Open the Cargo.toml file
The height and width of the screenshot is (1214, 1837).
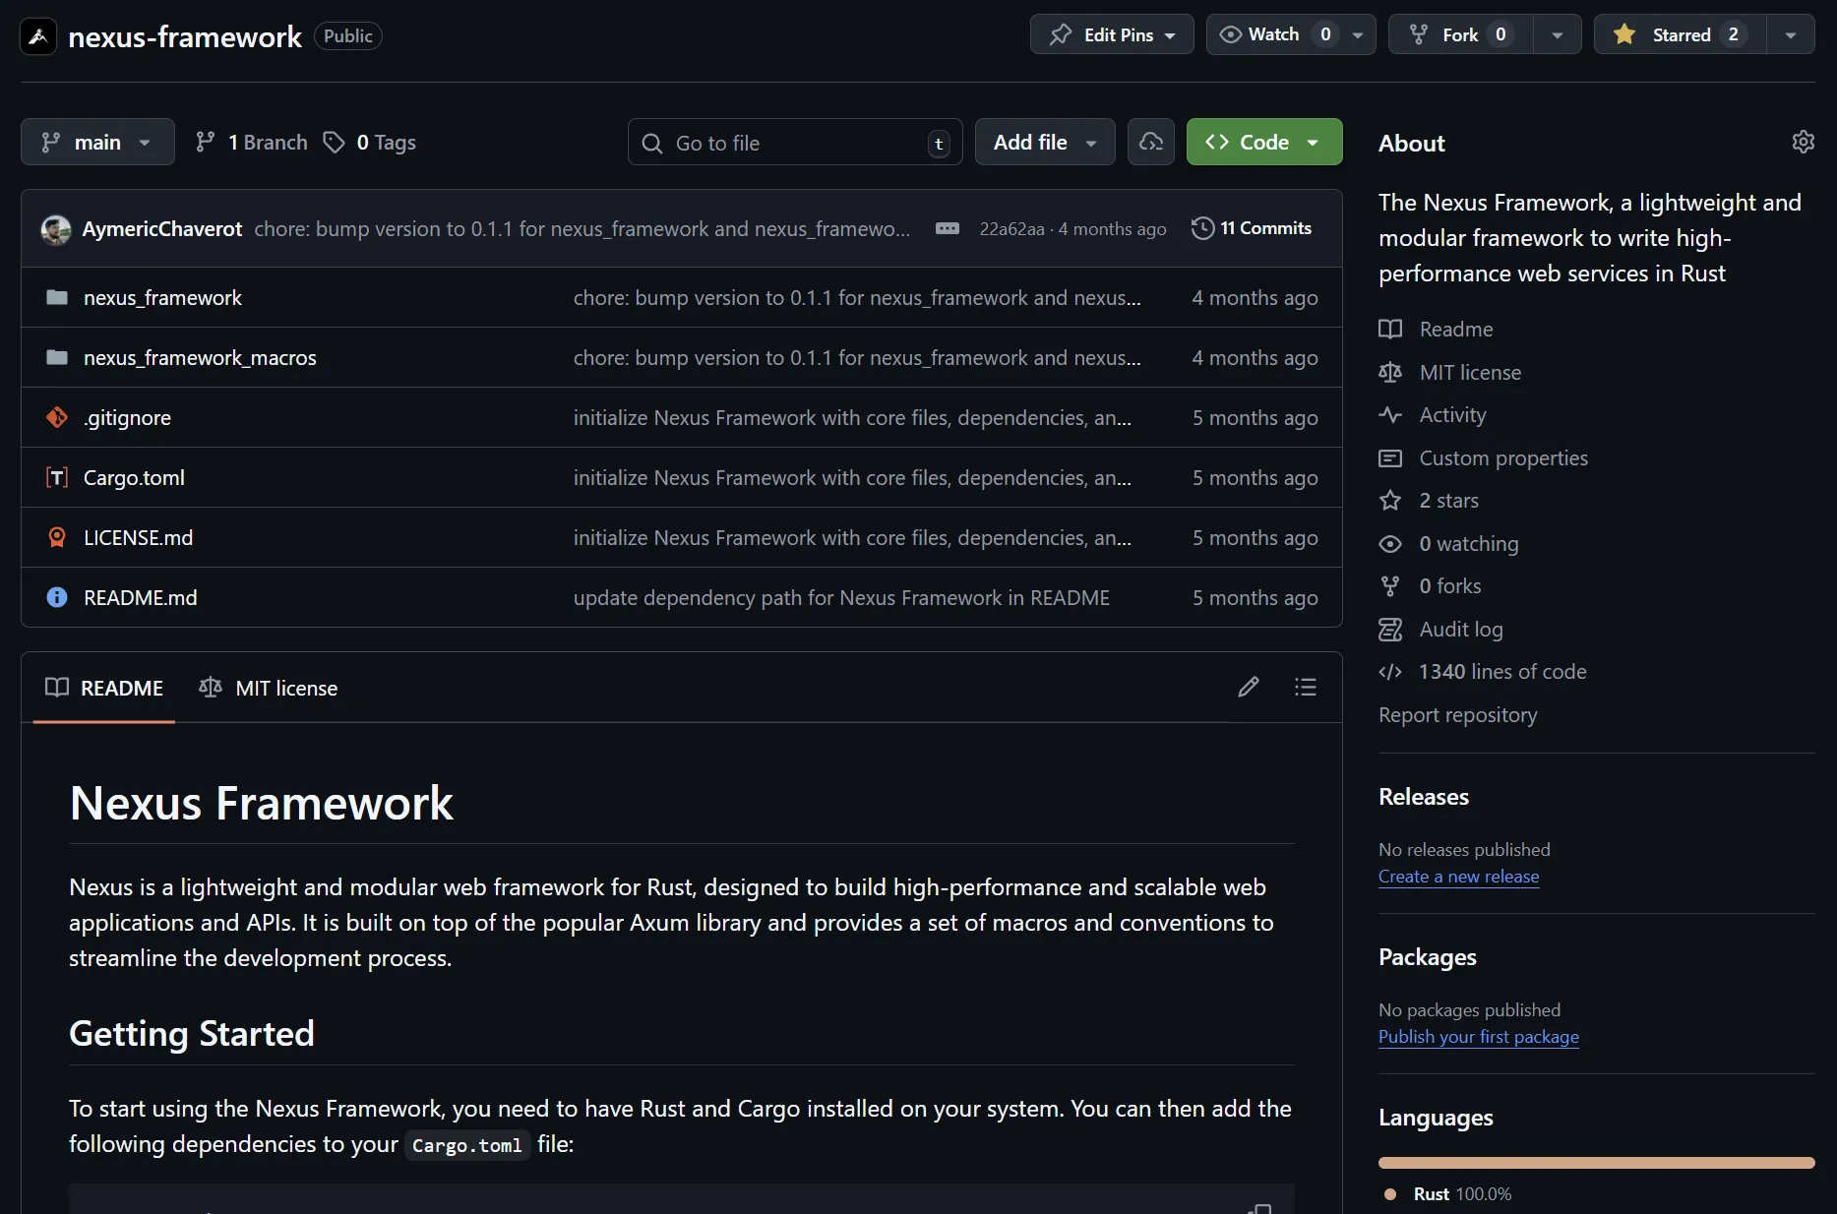click(134, 477)
